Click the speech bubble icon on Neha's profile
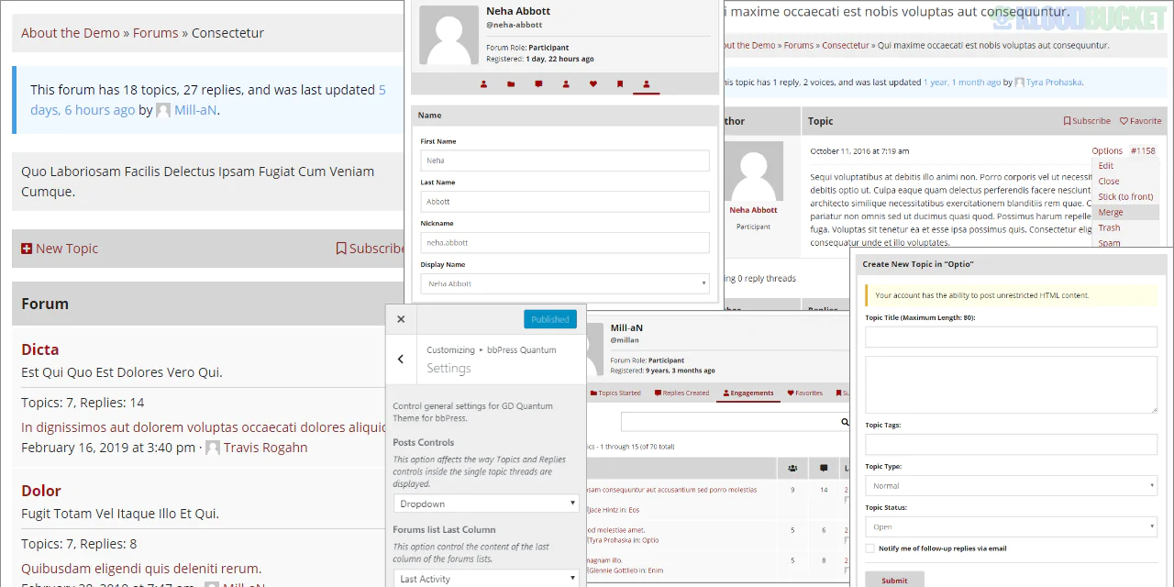The width and height of the screenshot is (1174, 587). coord(538,84)
